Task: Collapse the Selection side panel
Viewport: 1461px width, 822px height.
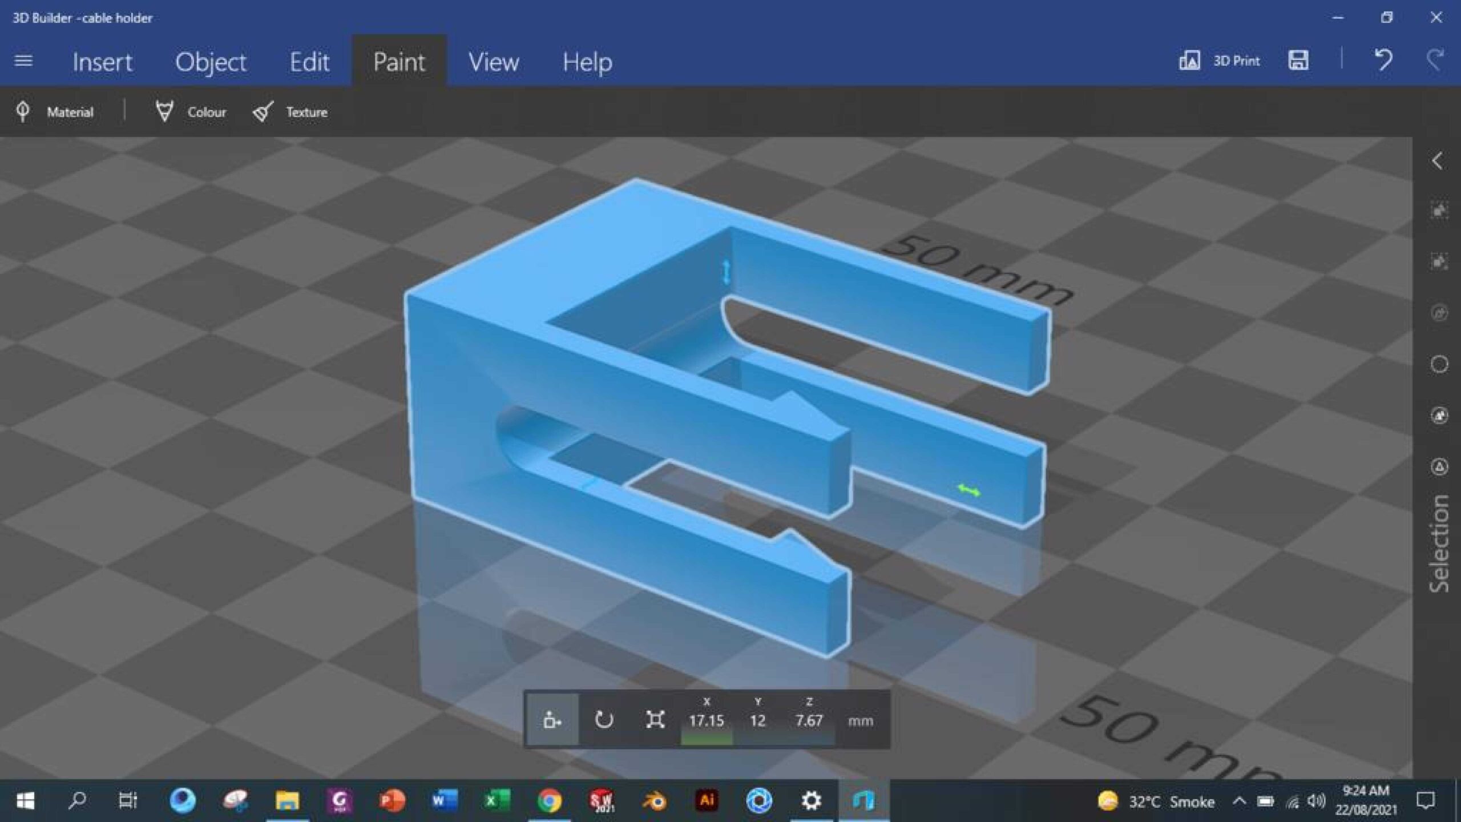Action: click(x=1438, y=161)
